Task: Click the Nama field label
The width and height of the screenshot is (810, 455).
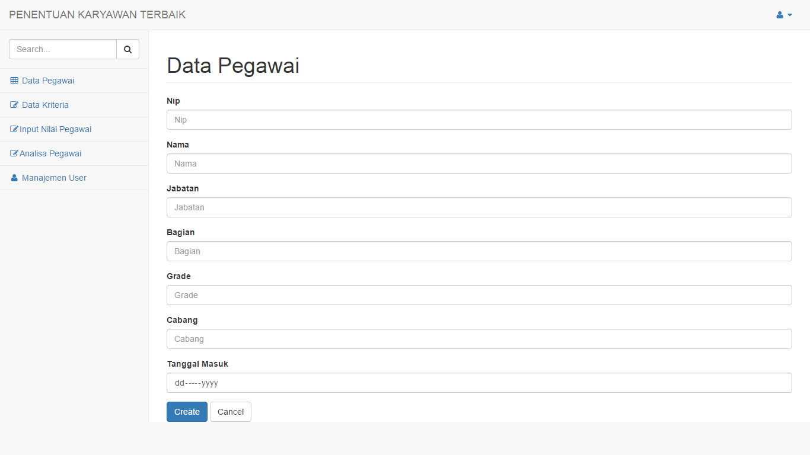Action: point(178,145)
